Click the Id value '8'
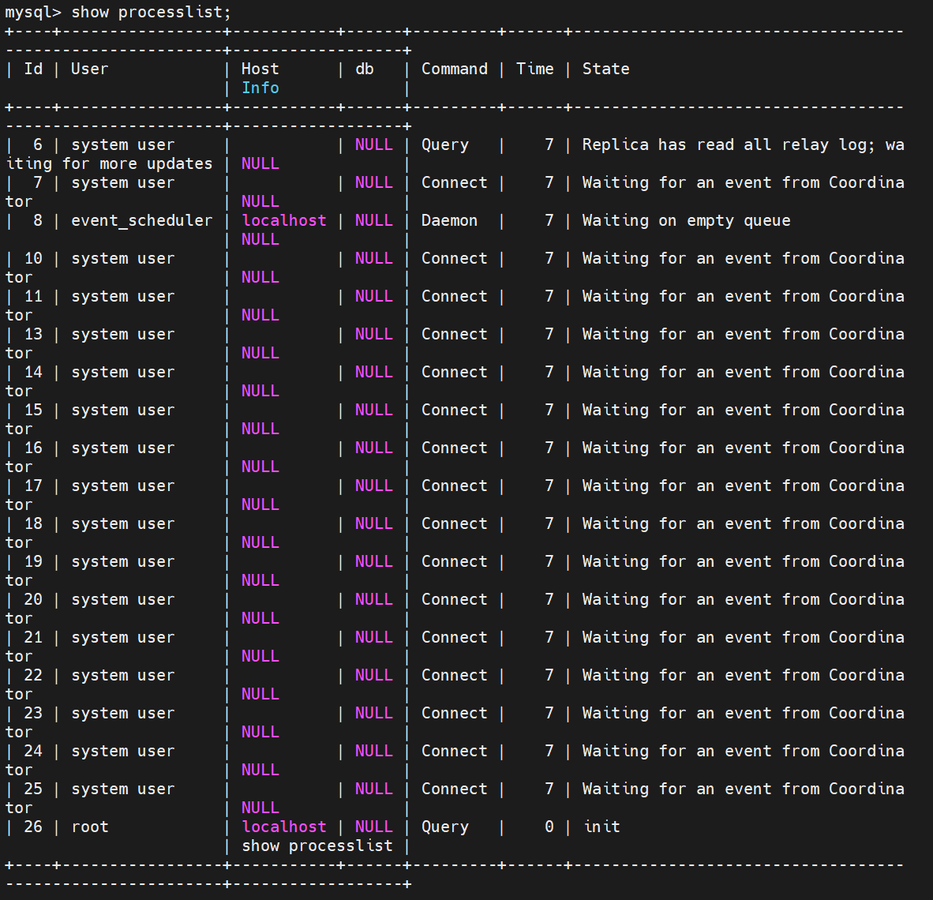This screenshot has width=933, height=900. click(38, 221)
